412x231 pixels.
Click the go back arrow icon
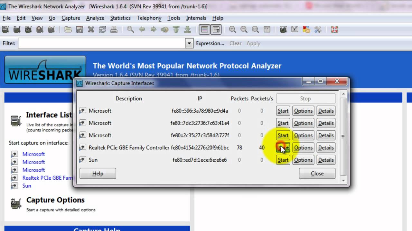point(142,30)
